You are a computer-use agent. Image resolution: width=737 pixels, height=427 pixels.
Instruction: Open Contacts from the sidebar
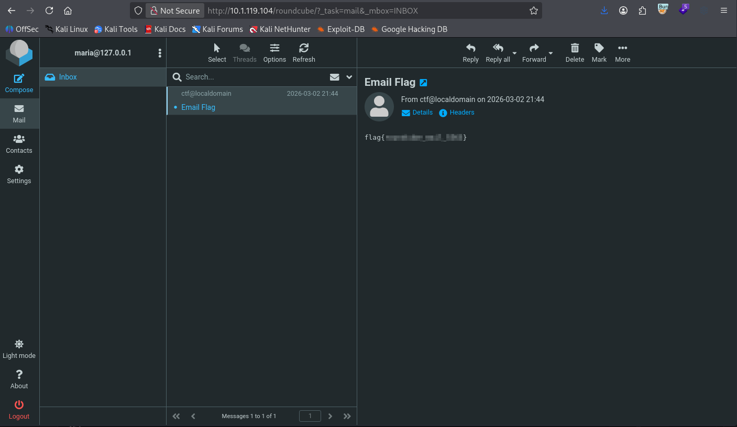pos(19,144)
